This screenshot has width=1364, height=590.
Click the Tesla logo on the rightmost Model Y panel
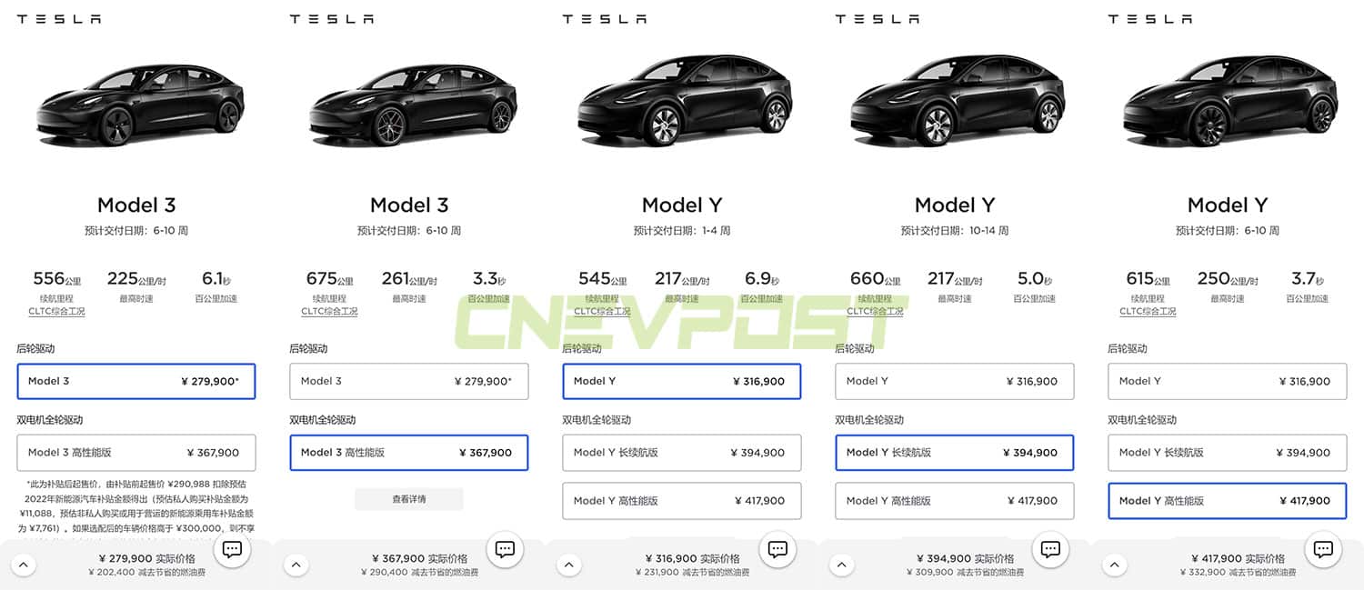pyautogui.click(x=1149, y=17)
